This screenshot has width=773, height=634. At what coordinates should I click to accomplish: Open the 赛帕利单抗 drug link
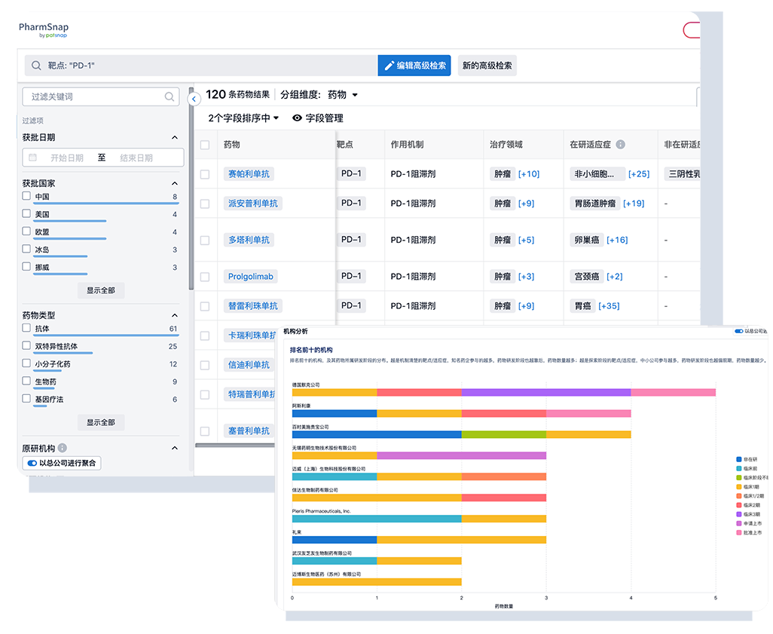click(249, 174)
